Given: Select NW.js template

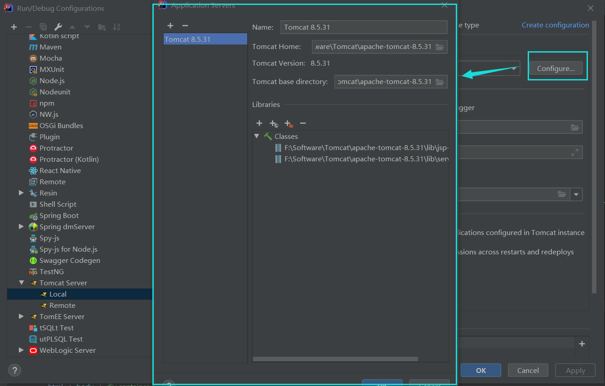Looking at the screenshot, I should coord(49,114).
